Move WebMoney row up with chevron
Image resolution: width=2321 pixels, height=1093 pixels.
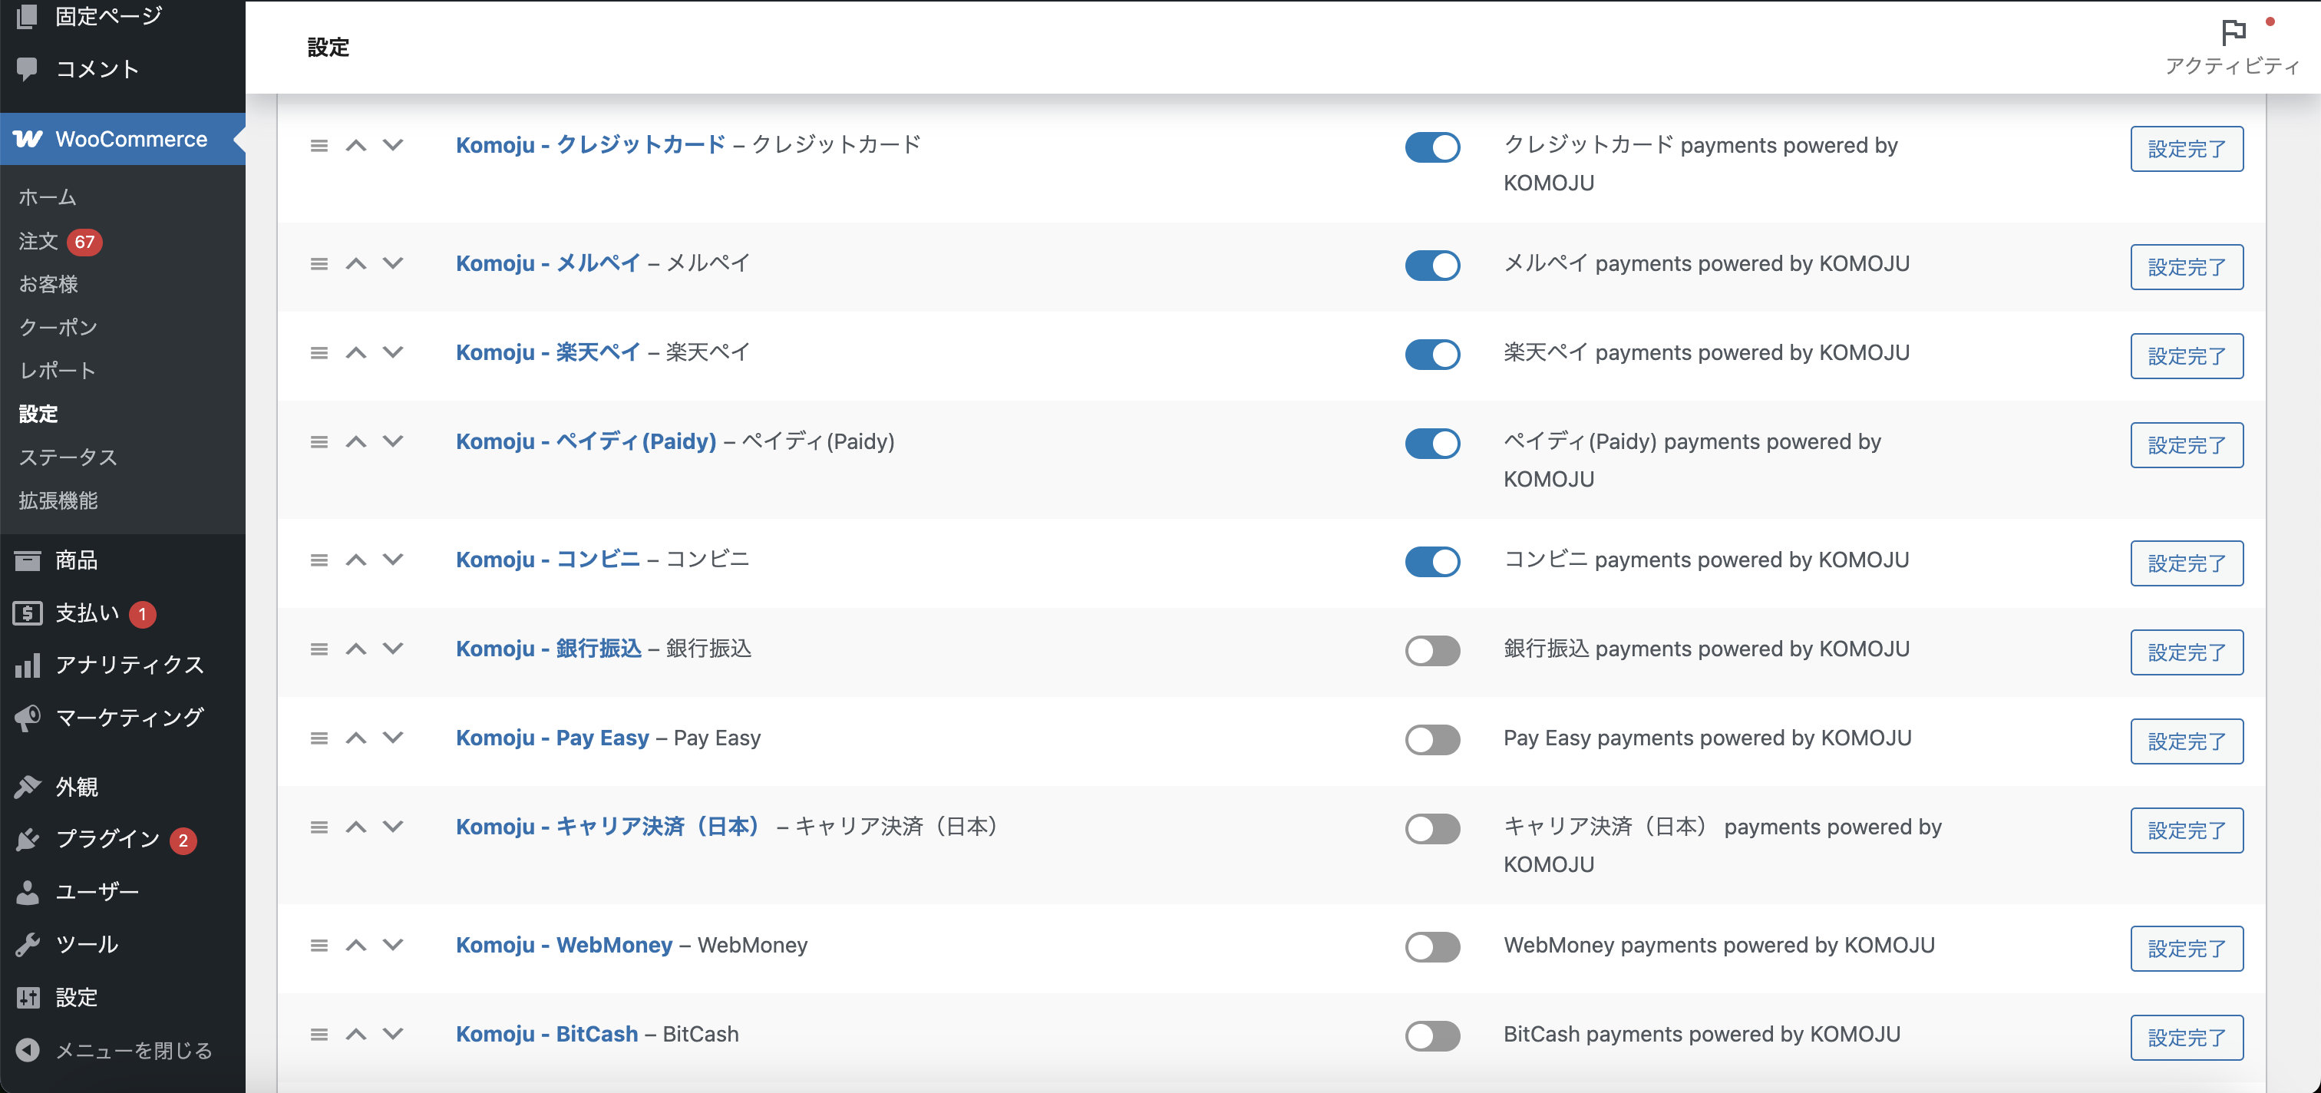pyautogui.click(x=356, y=945)
